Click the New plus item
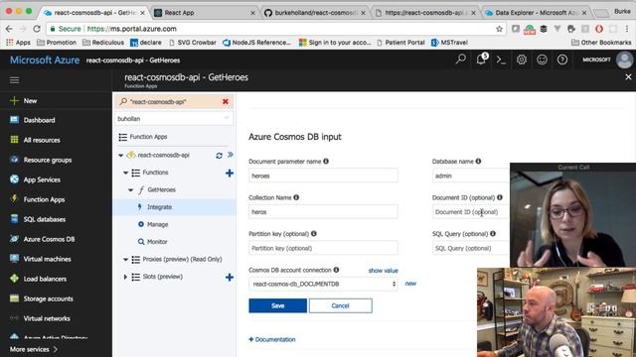636x357 pixels. point(24,100)
